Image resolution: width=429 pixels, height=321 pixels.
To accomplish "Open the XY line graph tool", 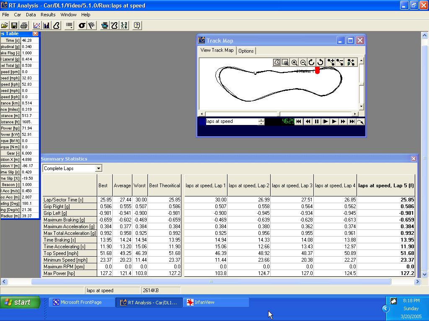I will 37,25.
